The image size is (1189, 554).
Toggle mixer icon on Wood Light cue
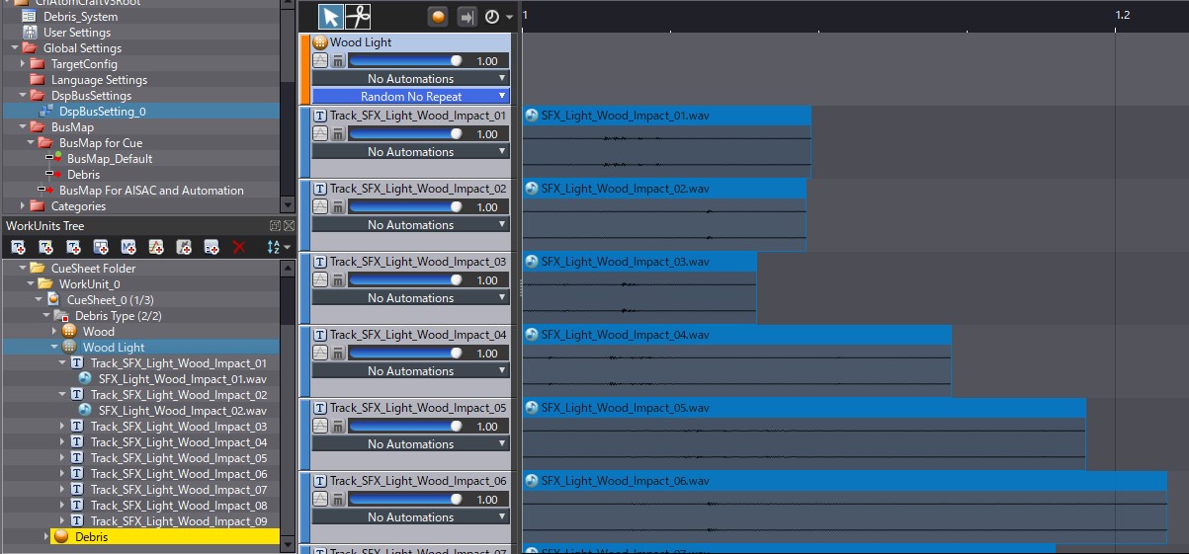coord(337,61)
